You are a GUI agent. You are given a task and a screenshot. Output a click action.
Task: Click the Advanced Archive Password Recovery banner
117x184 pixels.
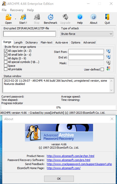pyautogui.click(x=59, y=133)
